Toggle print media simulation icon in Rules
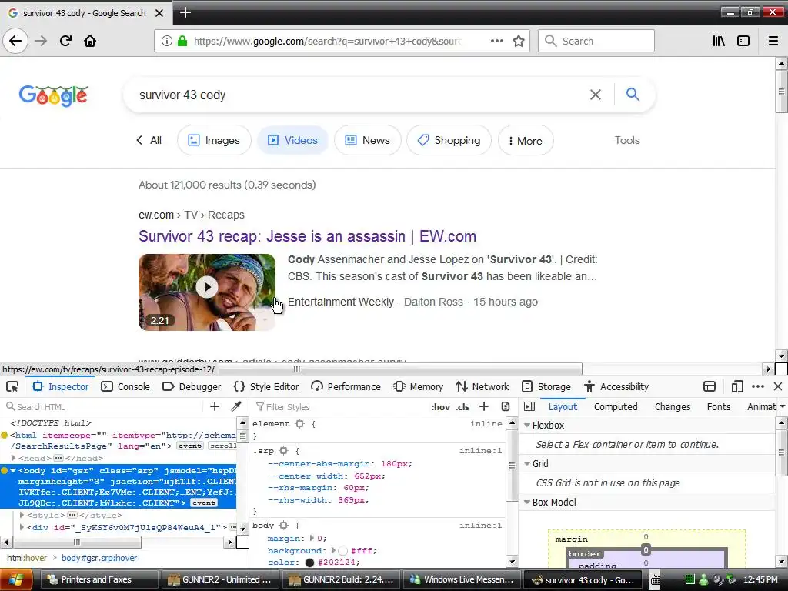The width and height of the screenshot is (788, 591). pos(506,406)
